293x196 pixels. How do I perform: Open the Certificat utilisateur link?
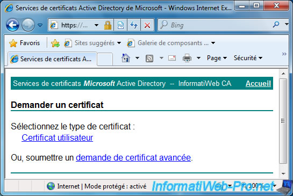point(57,138)
